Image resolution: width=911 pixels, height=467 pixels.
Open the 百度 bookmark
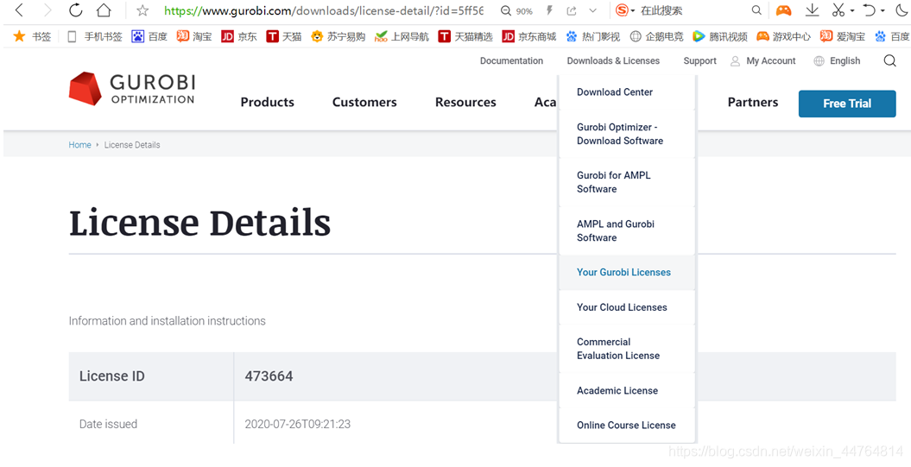[149, 36]
